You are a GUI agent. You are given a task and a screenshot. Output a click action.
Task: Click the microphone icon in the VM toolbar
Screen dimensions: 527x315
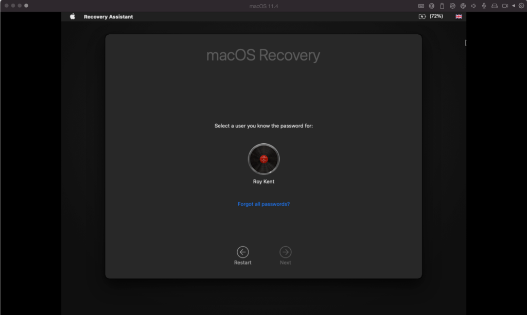484,6
